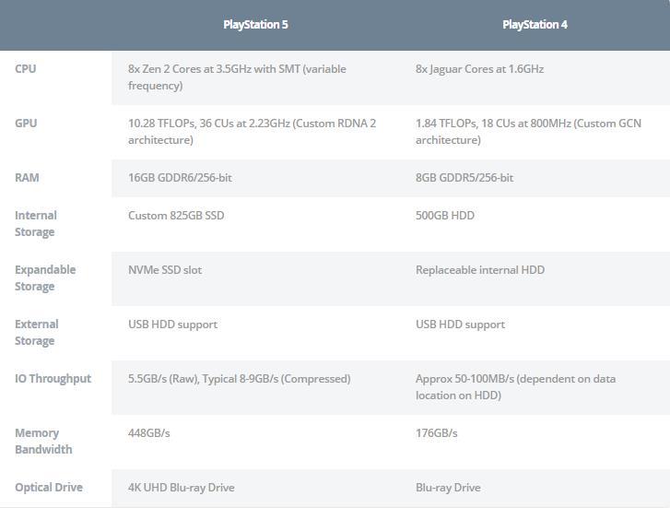The width and height of the screenshot is (670, 508).
Task: Click the Custom 825GB SSD cell
Action: (176, 216)
